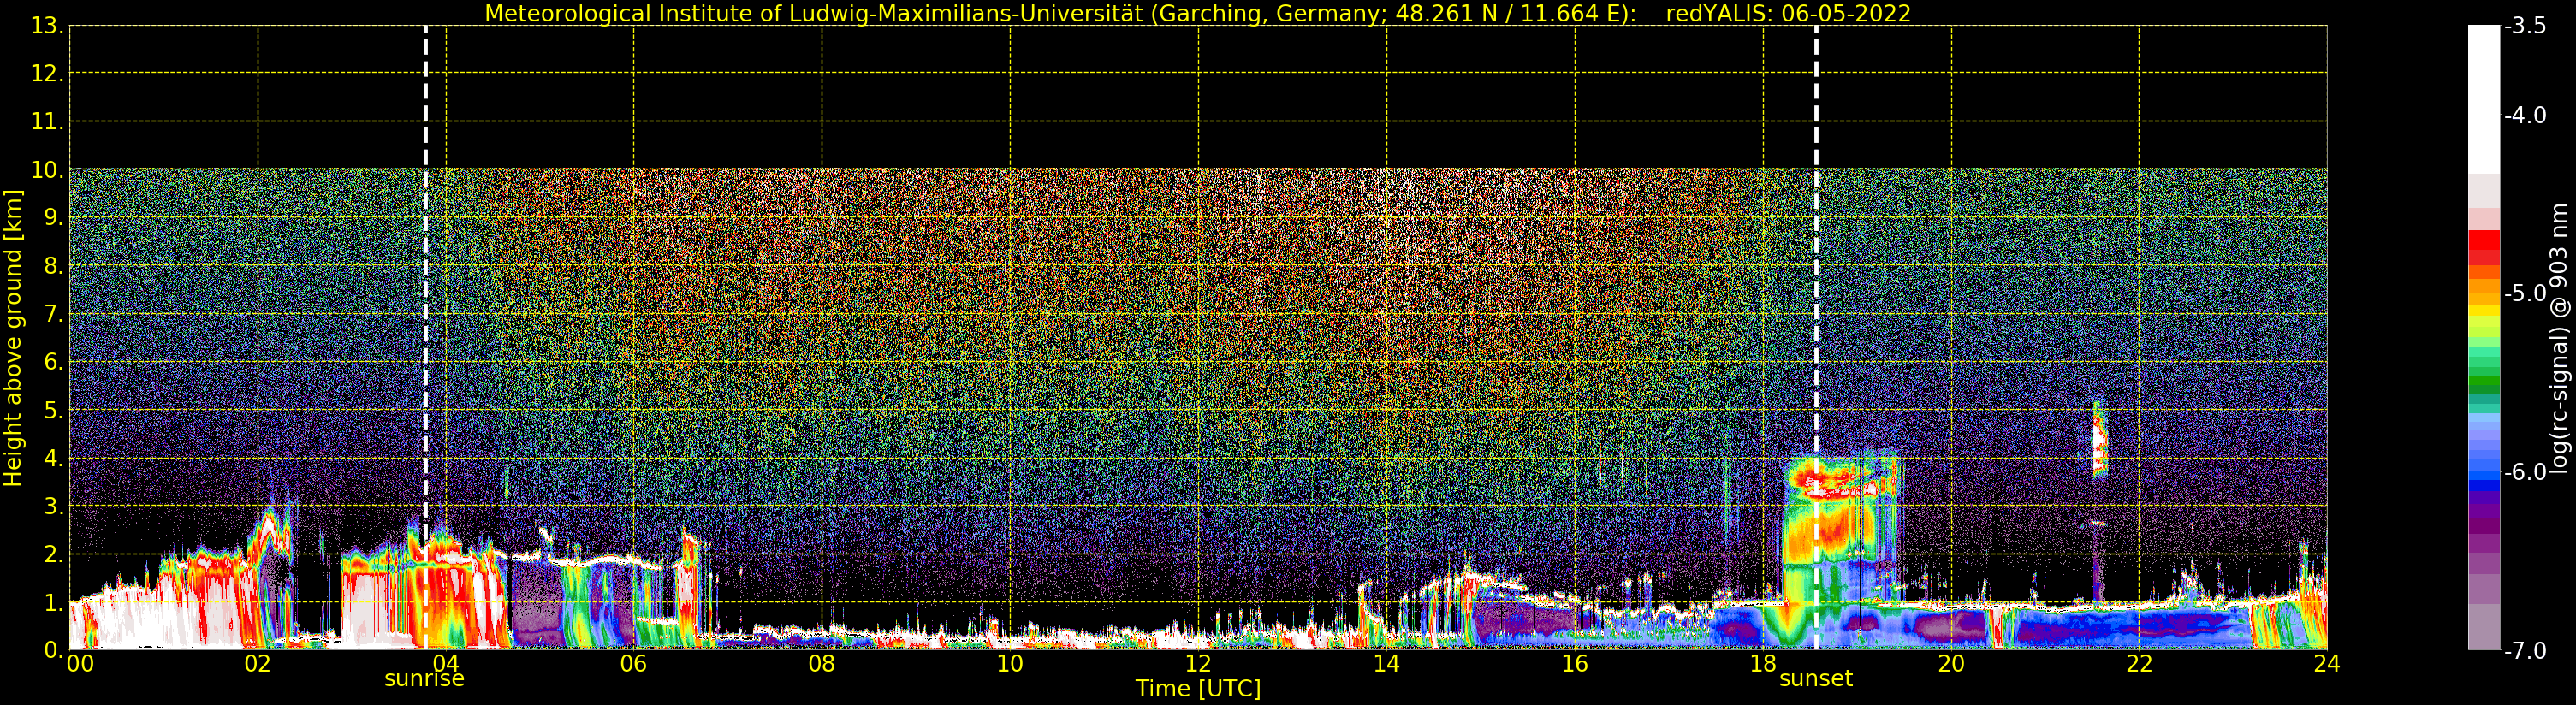2576x705 pixels.
Task: Click the '1.' height tick label
Action: tap(54, 602)
